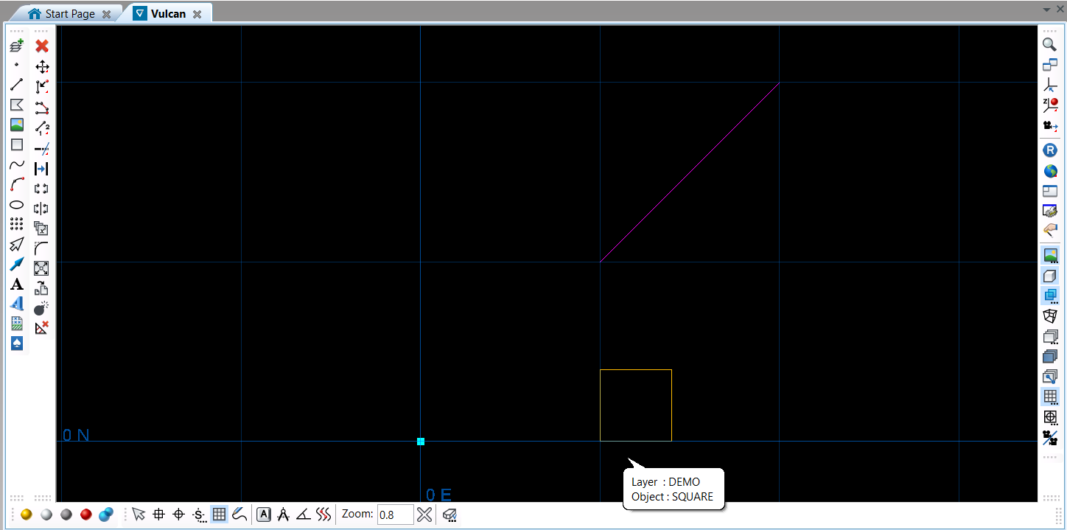Screen dimensions: 1067x530
Task: Click the extend-to-boundary arrow tool
Action: tap(42, 169)
